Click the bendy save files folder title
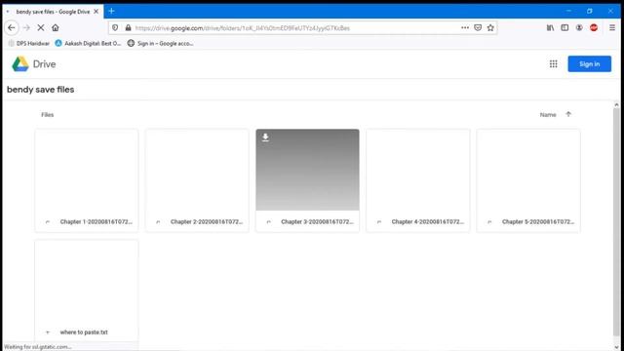The image size is (624, 351). [x=41, y=90]
